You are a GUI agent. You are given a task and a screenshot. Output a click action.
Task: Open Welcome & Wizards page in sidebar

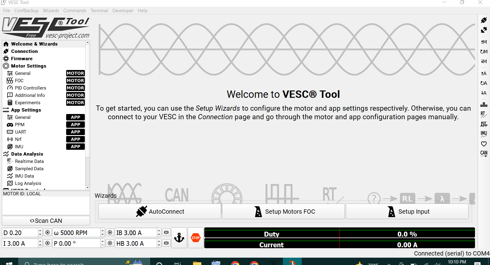44,44
